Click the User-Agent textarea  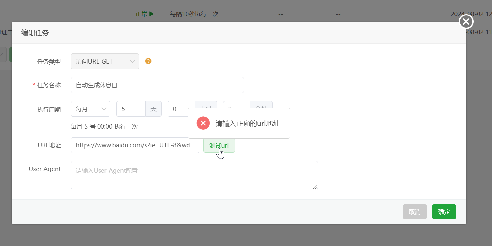(194, 175)
